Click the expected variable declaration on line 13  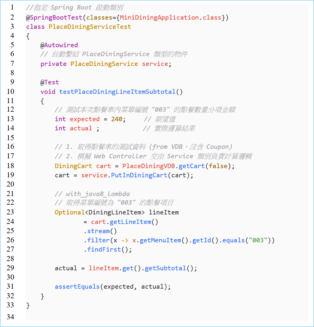(85, 119)
